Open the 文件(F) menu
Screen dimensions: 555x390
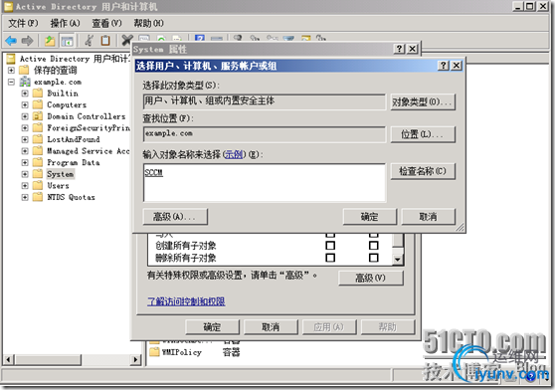tap(23, 23)
